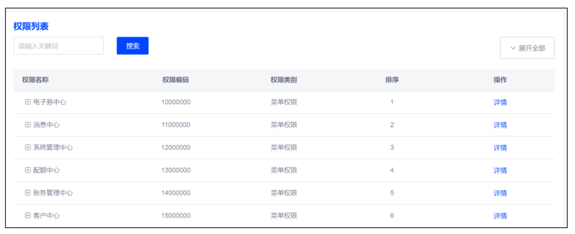Click 菜单权限 in 客户中心 row
The height and width of the screenshot is (234, 575).
click(284, 215)
